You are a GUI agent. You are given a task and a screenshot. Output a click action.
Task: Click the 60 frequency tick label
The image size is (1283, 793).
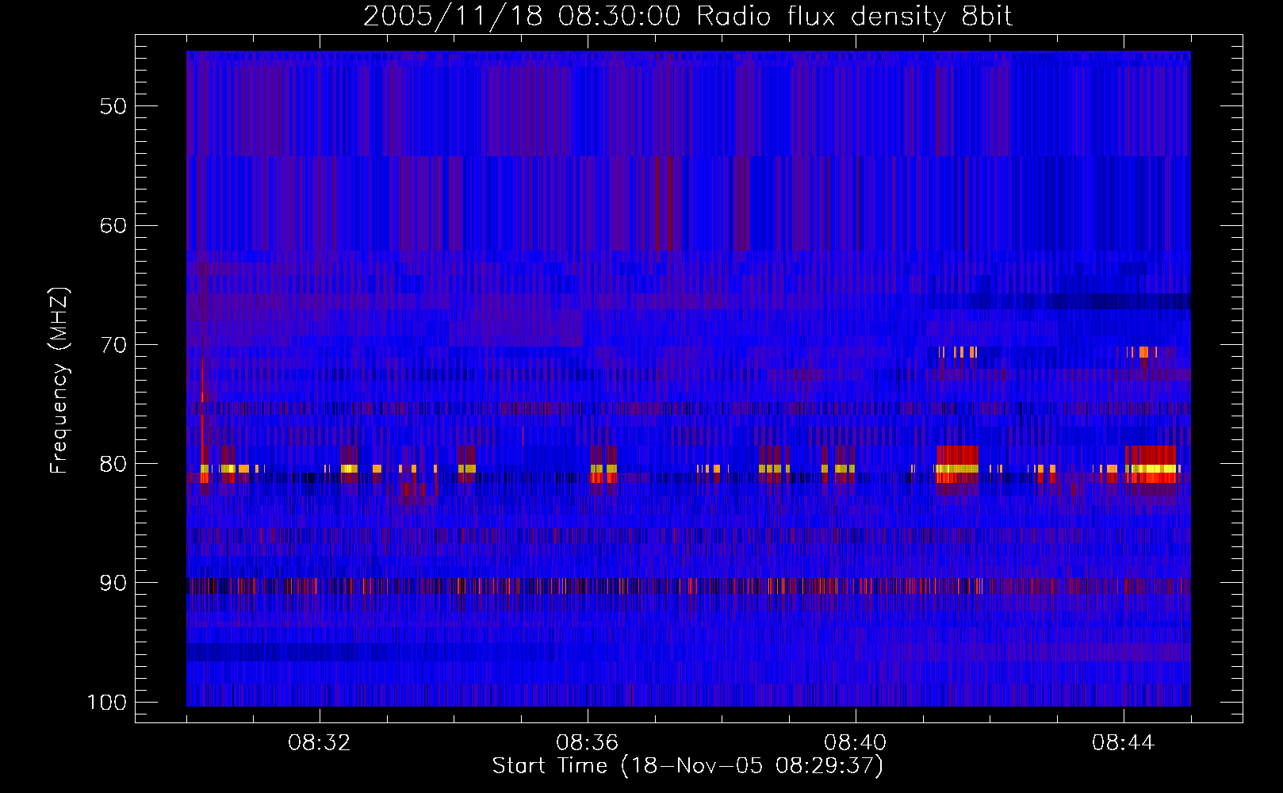click(x=113, y=225)
